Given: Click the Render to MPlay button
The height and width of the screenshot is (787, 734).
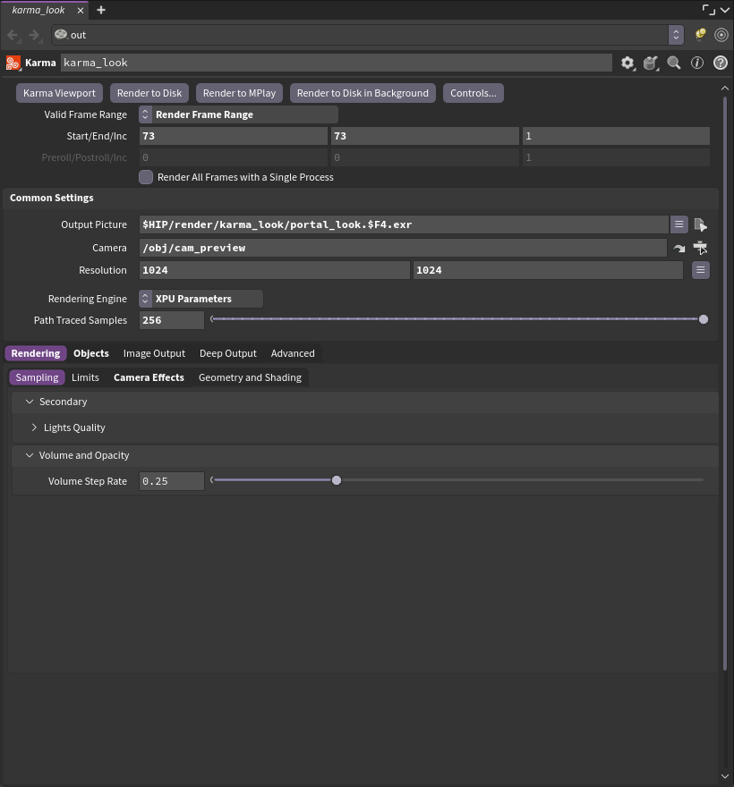Looking at the screenshot, I should pos(239,93).
